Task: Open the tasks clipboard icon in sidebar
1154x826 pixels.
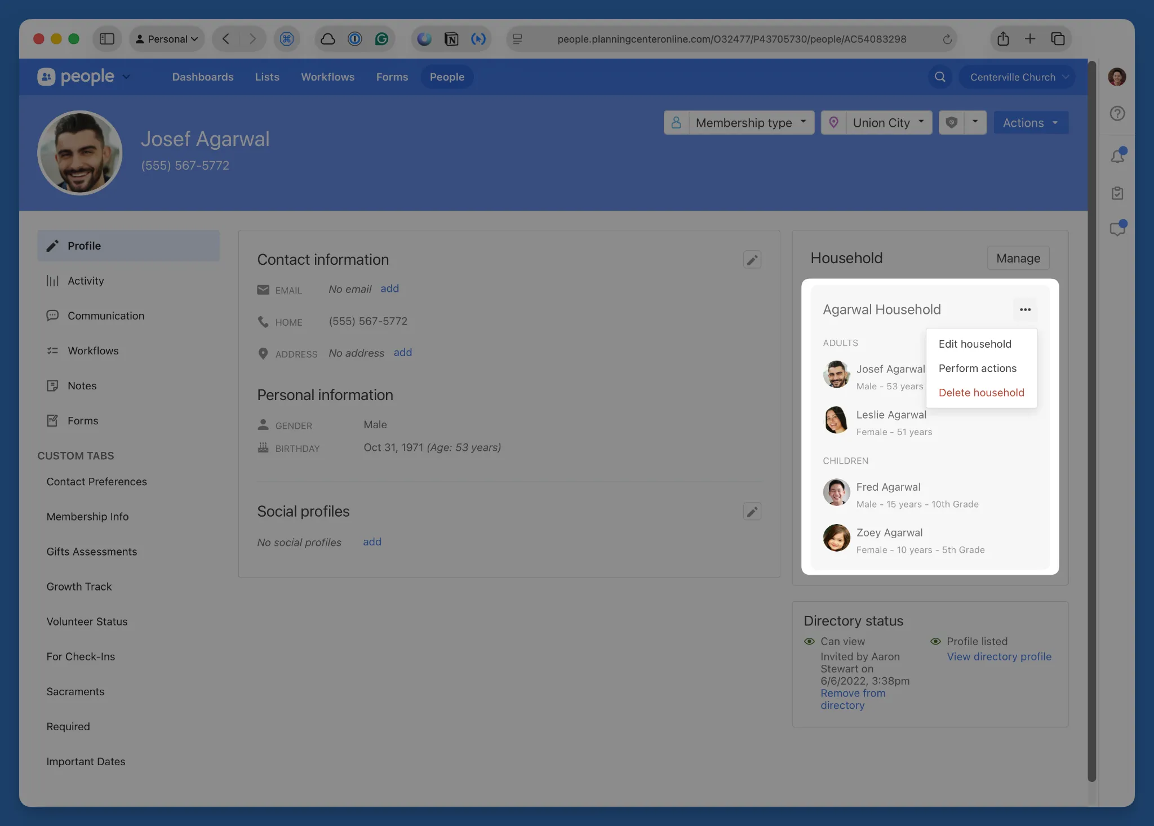Action: tap(1117, 193)
